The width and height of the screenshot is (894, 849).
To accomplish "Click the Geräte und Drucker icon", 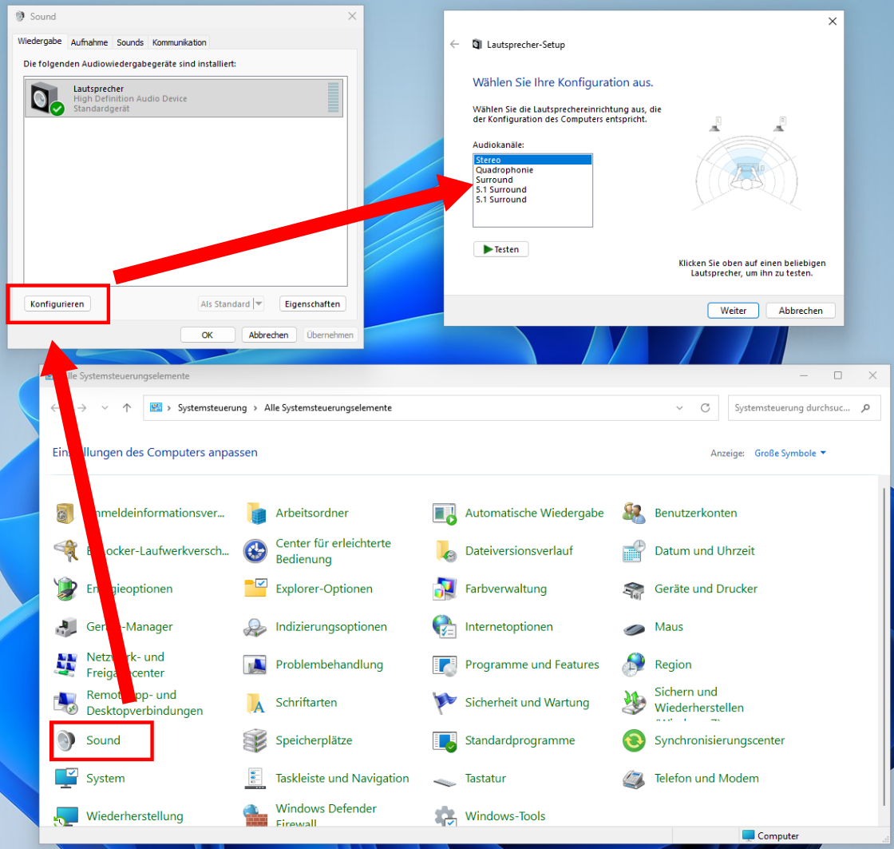I will pyautogui.click(x=633, y=589).
